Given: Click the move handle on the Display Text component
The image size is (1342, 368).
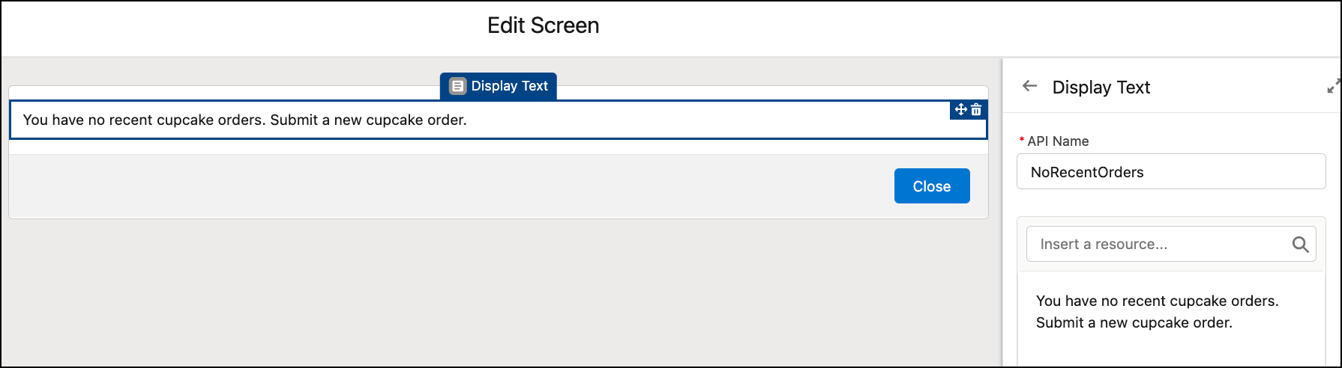Looking at the screenshot, I should [960, 110].
